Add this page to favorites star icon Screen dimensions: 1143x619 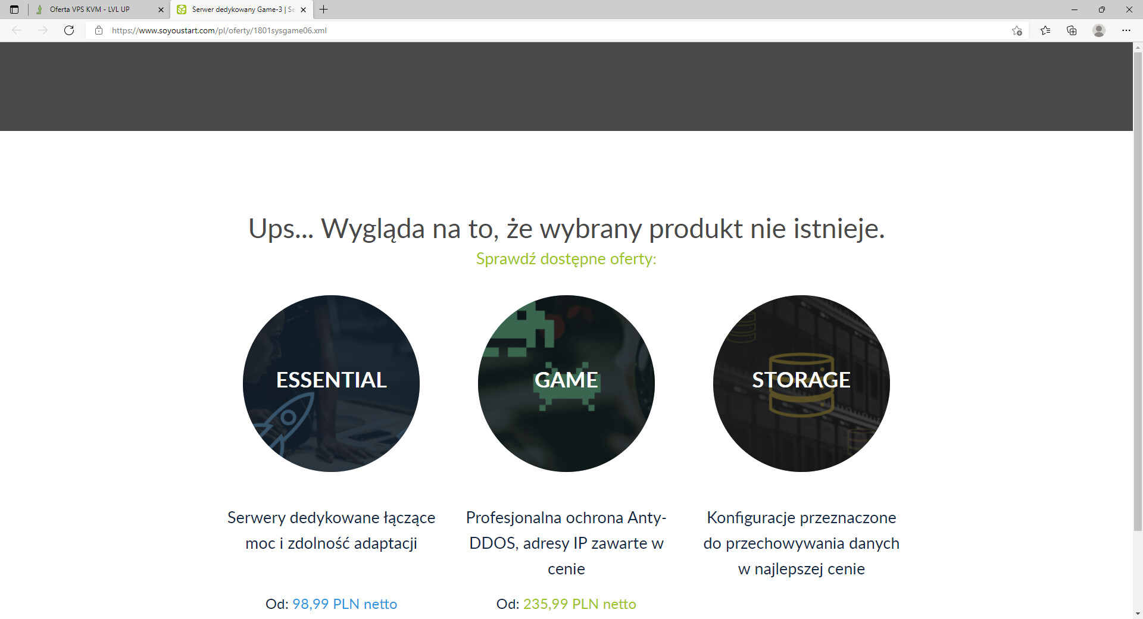click(1017, 30)
